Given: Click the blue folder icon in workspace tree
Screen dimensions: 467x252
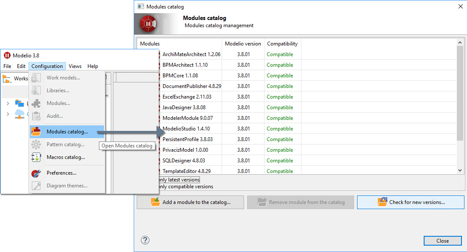Looking at the screenshot, I should tap(20, 103).
